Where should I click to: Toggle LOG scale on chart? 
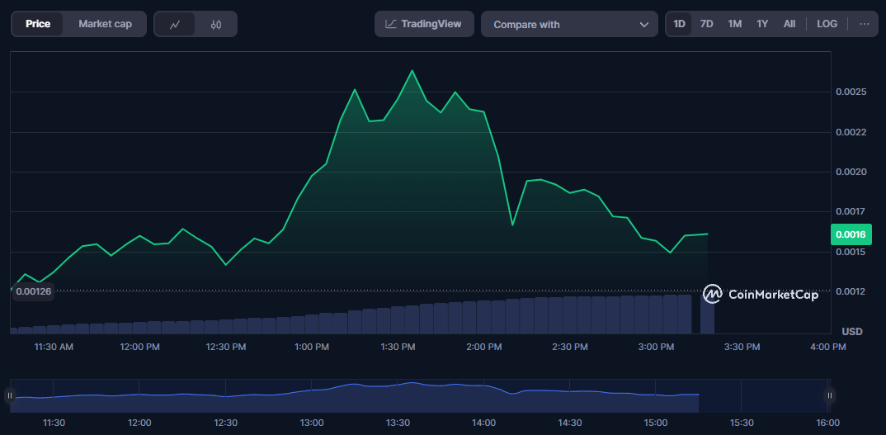tap(827, 24)
